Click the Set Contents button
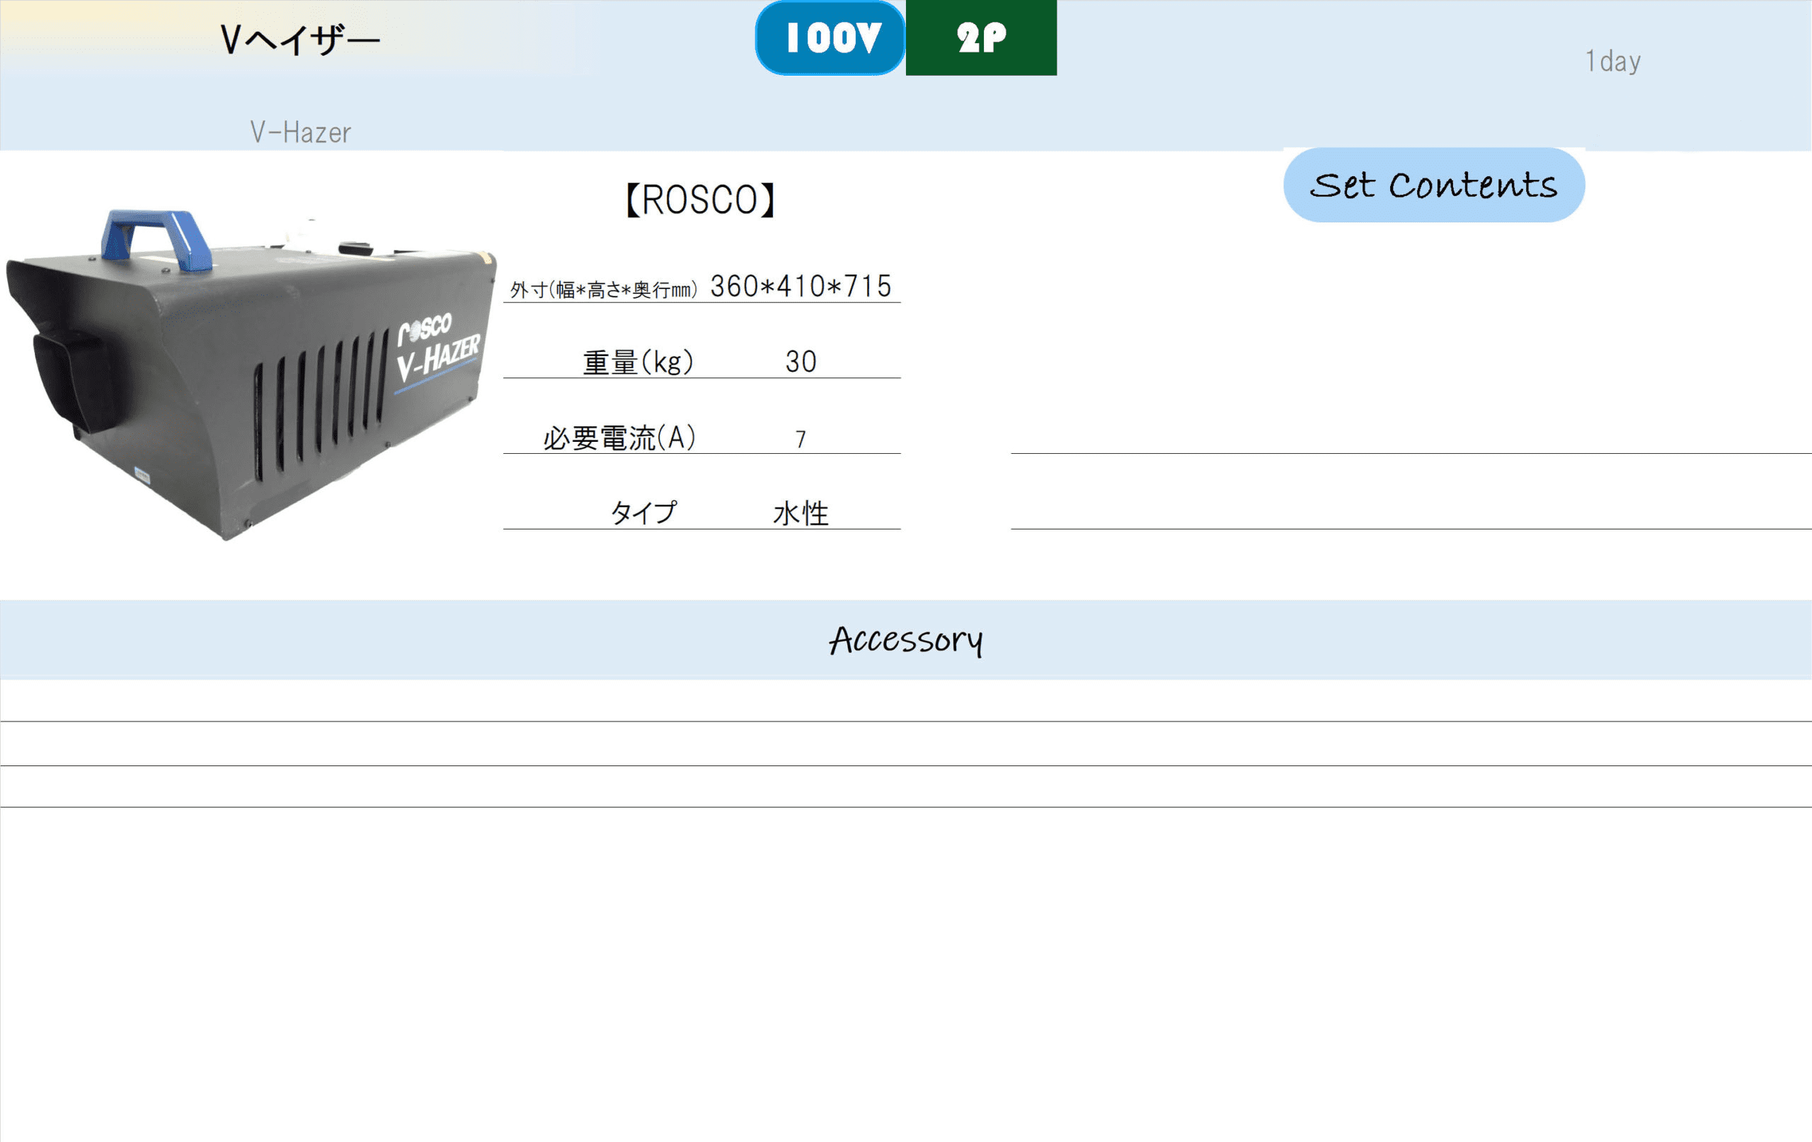This screenshot has height=1142, width=1812. coord(1433,185)
